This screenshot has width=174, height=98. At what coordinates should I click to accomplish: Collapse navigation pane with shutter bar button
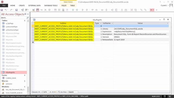click(x=28, y=14)
